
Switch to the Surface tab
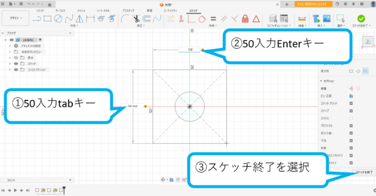click(60, 11)
